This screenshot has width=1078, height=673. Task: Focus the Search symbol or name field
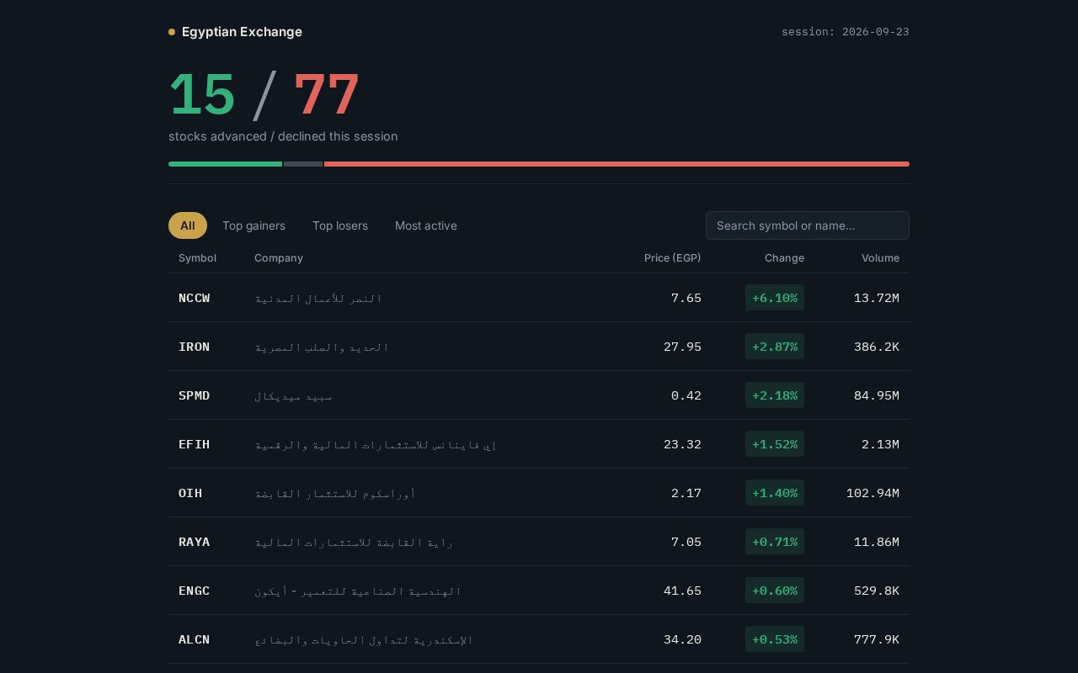[808, 225]
